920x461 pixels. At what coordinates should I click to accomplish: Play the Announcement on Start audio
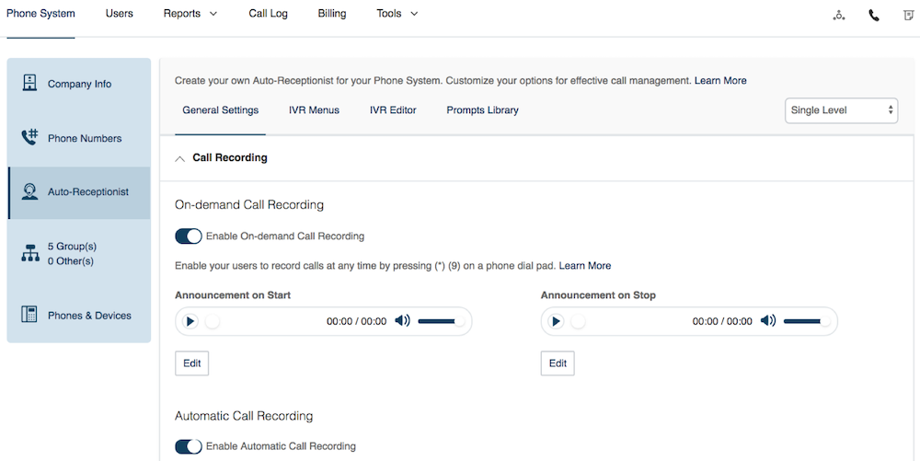coord(190,321)
